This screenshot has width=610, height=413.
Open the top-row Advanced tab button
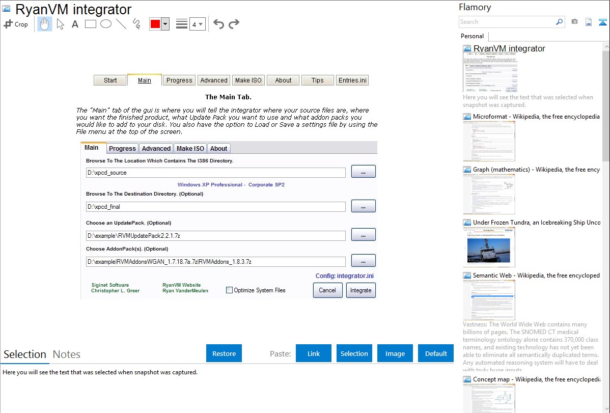tap(214, 80)
